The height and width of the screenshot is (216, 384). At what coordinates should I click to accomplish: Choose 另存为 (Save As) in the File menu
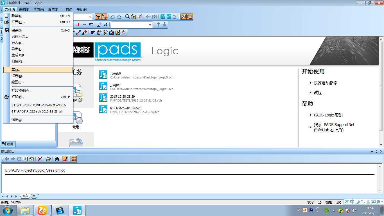pos(38,36)
